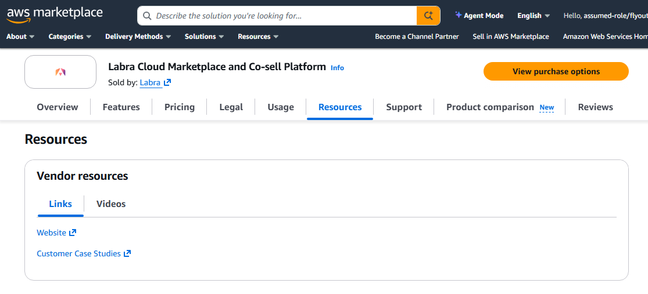The height and width of the screenshot is (294, 648).
Task: Open the Reviews tab
Action: [595, 107]
